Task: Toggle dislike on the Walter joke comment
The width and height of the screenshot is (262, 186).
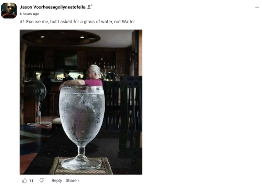Action: coord(42,180)
